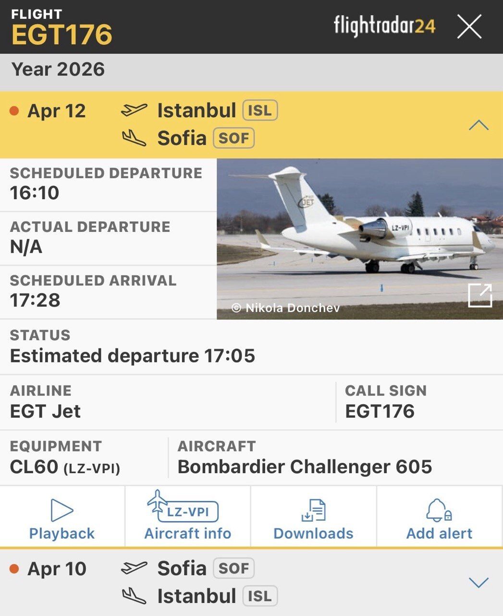Open aircraft photo in external view

tap(480, 295)
